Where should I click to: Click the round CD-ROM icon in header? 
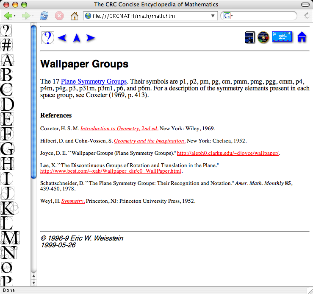pyautogui.click(x=263, y=37)
